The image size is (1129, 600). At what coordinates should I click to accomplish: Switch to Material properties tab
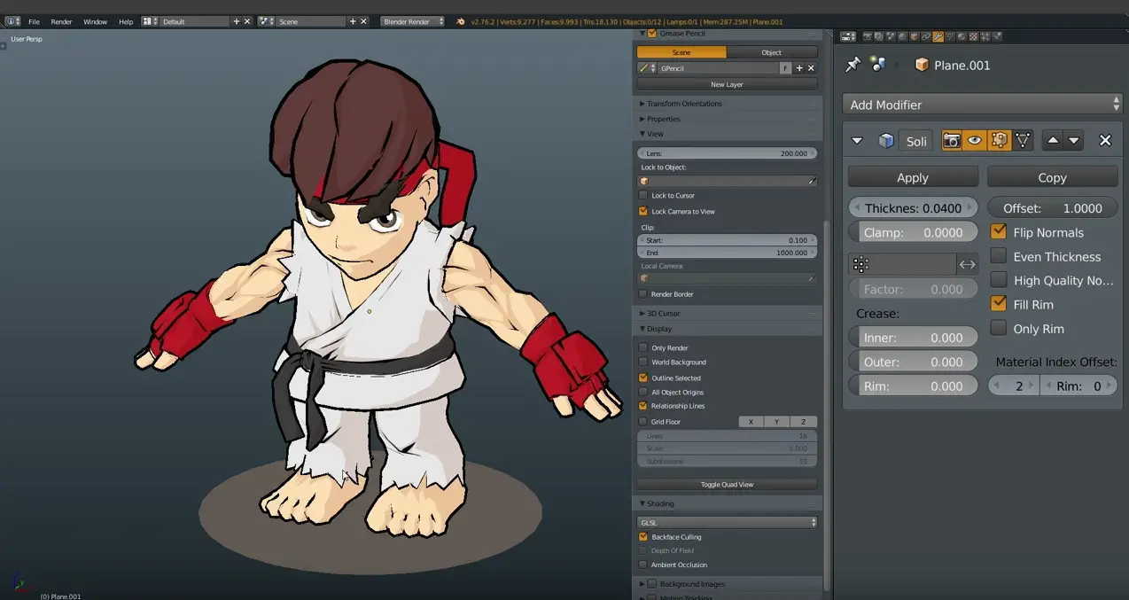click(x=962, y=36)
